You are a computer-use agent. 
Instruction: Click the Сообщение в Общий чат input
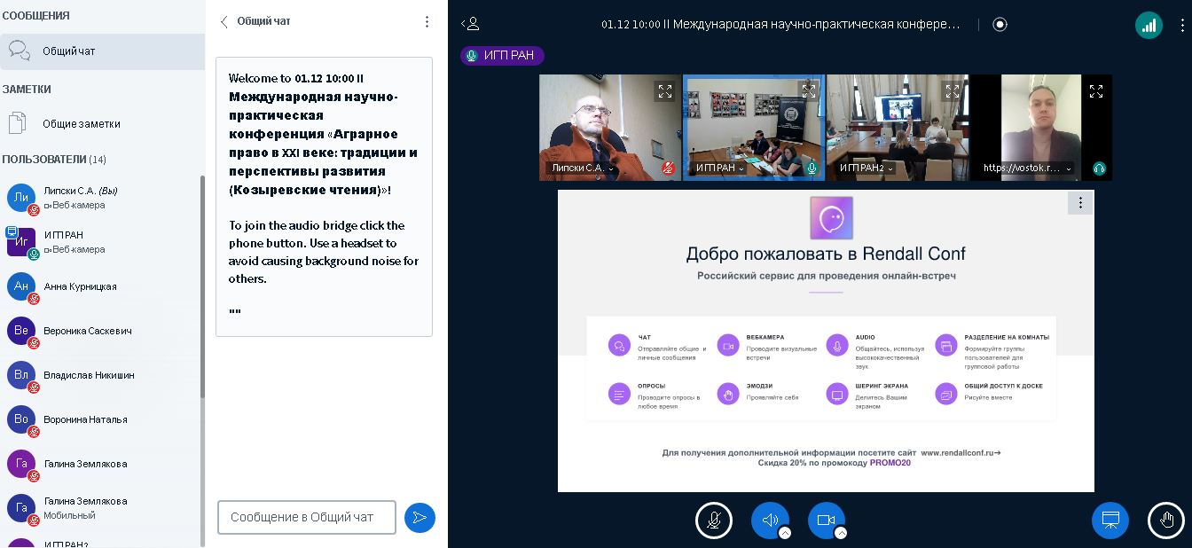(x=307, y=517)
